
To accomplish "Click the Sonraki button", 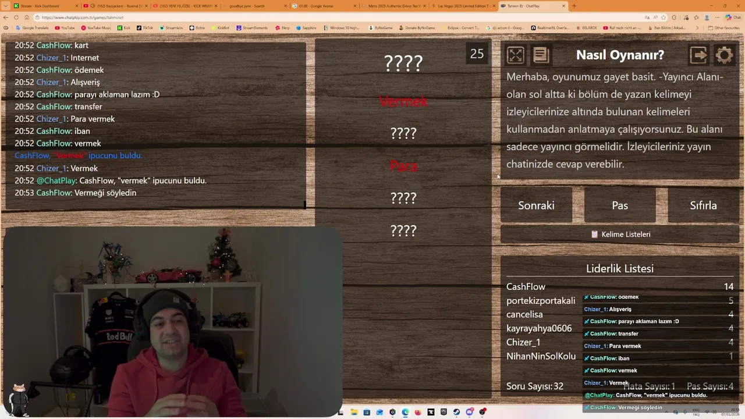I will pyautogui.click(x=536, y=205).
